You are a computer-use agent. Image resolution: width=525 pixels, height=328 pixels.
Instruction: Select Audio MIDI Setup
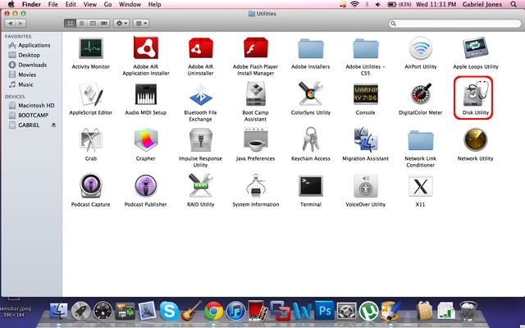click(146, 94)
